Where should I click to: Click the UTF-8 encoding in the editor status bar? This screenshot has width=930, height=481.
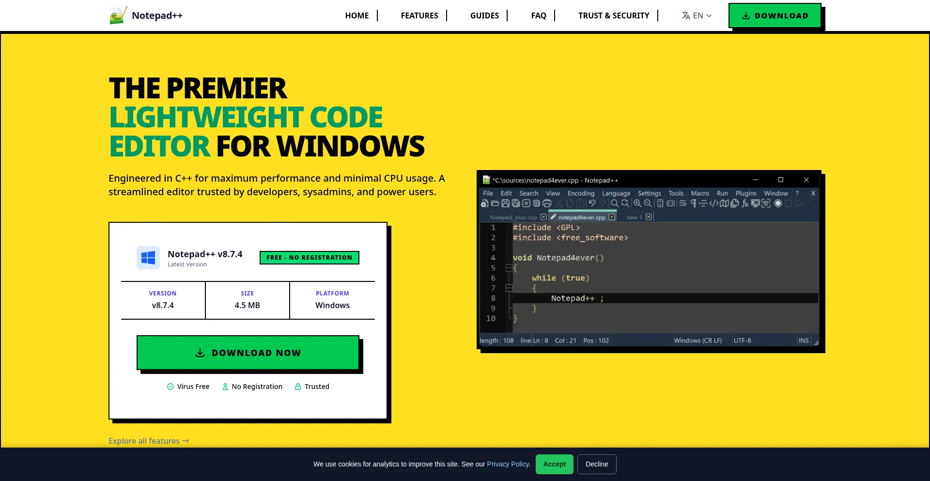click(x=742, y=341)
